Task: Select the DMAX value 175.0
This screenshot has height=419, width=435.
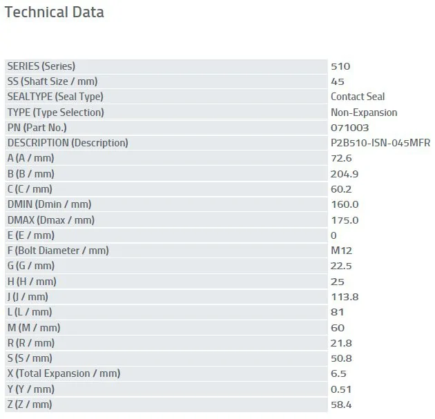Action: 345,220
